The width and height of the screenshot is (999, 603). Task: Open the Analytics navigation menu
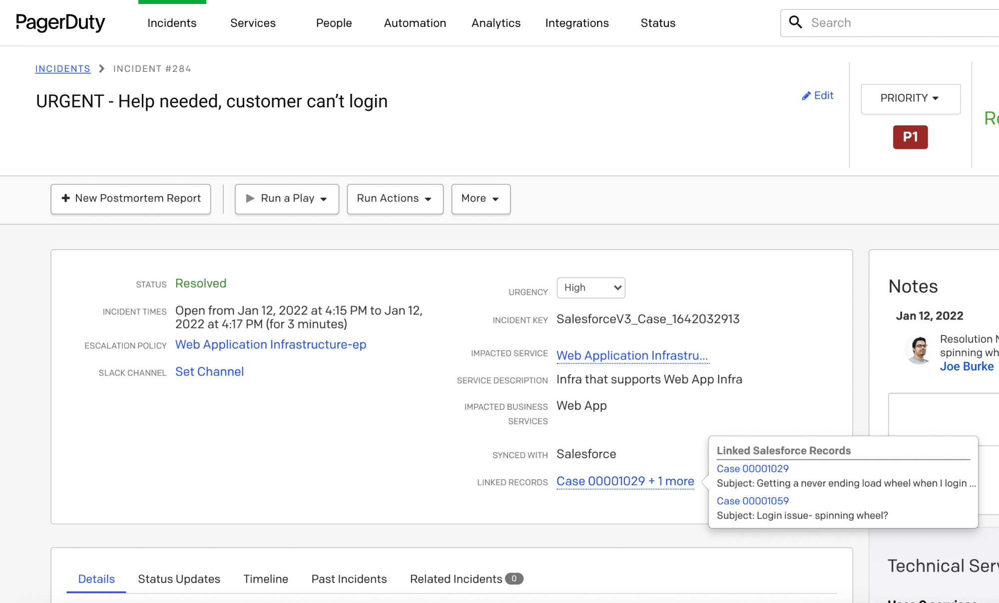click(496, 23)
